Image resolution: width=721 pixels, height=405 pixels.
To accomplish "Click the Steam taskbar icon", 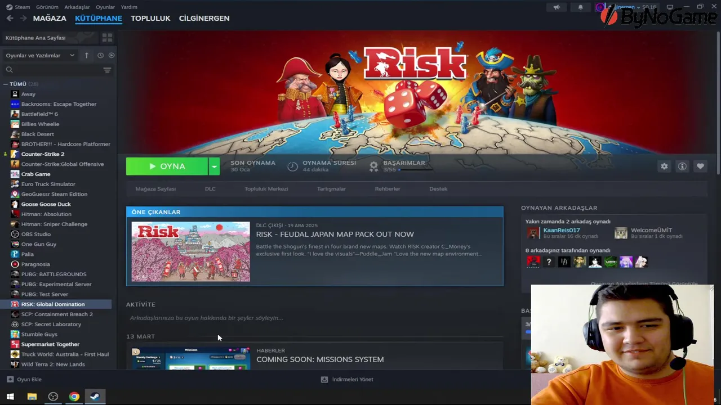I will point(95,397).
